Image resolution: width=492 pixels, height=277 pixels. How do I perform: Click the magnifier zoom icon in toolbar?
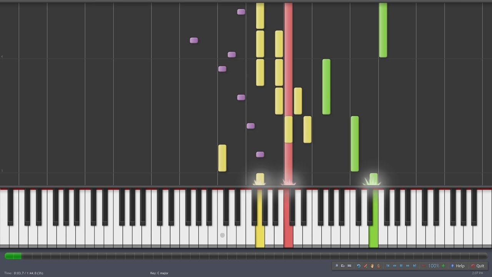pos(336,266)
